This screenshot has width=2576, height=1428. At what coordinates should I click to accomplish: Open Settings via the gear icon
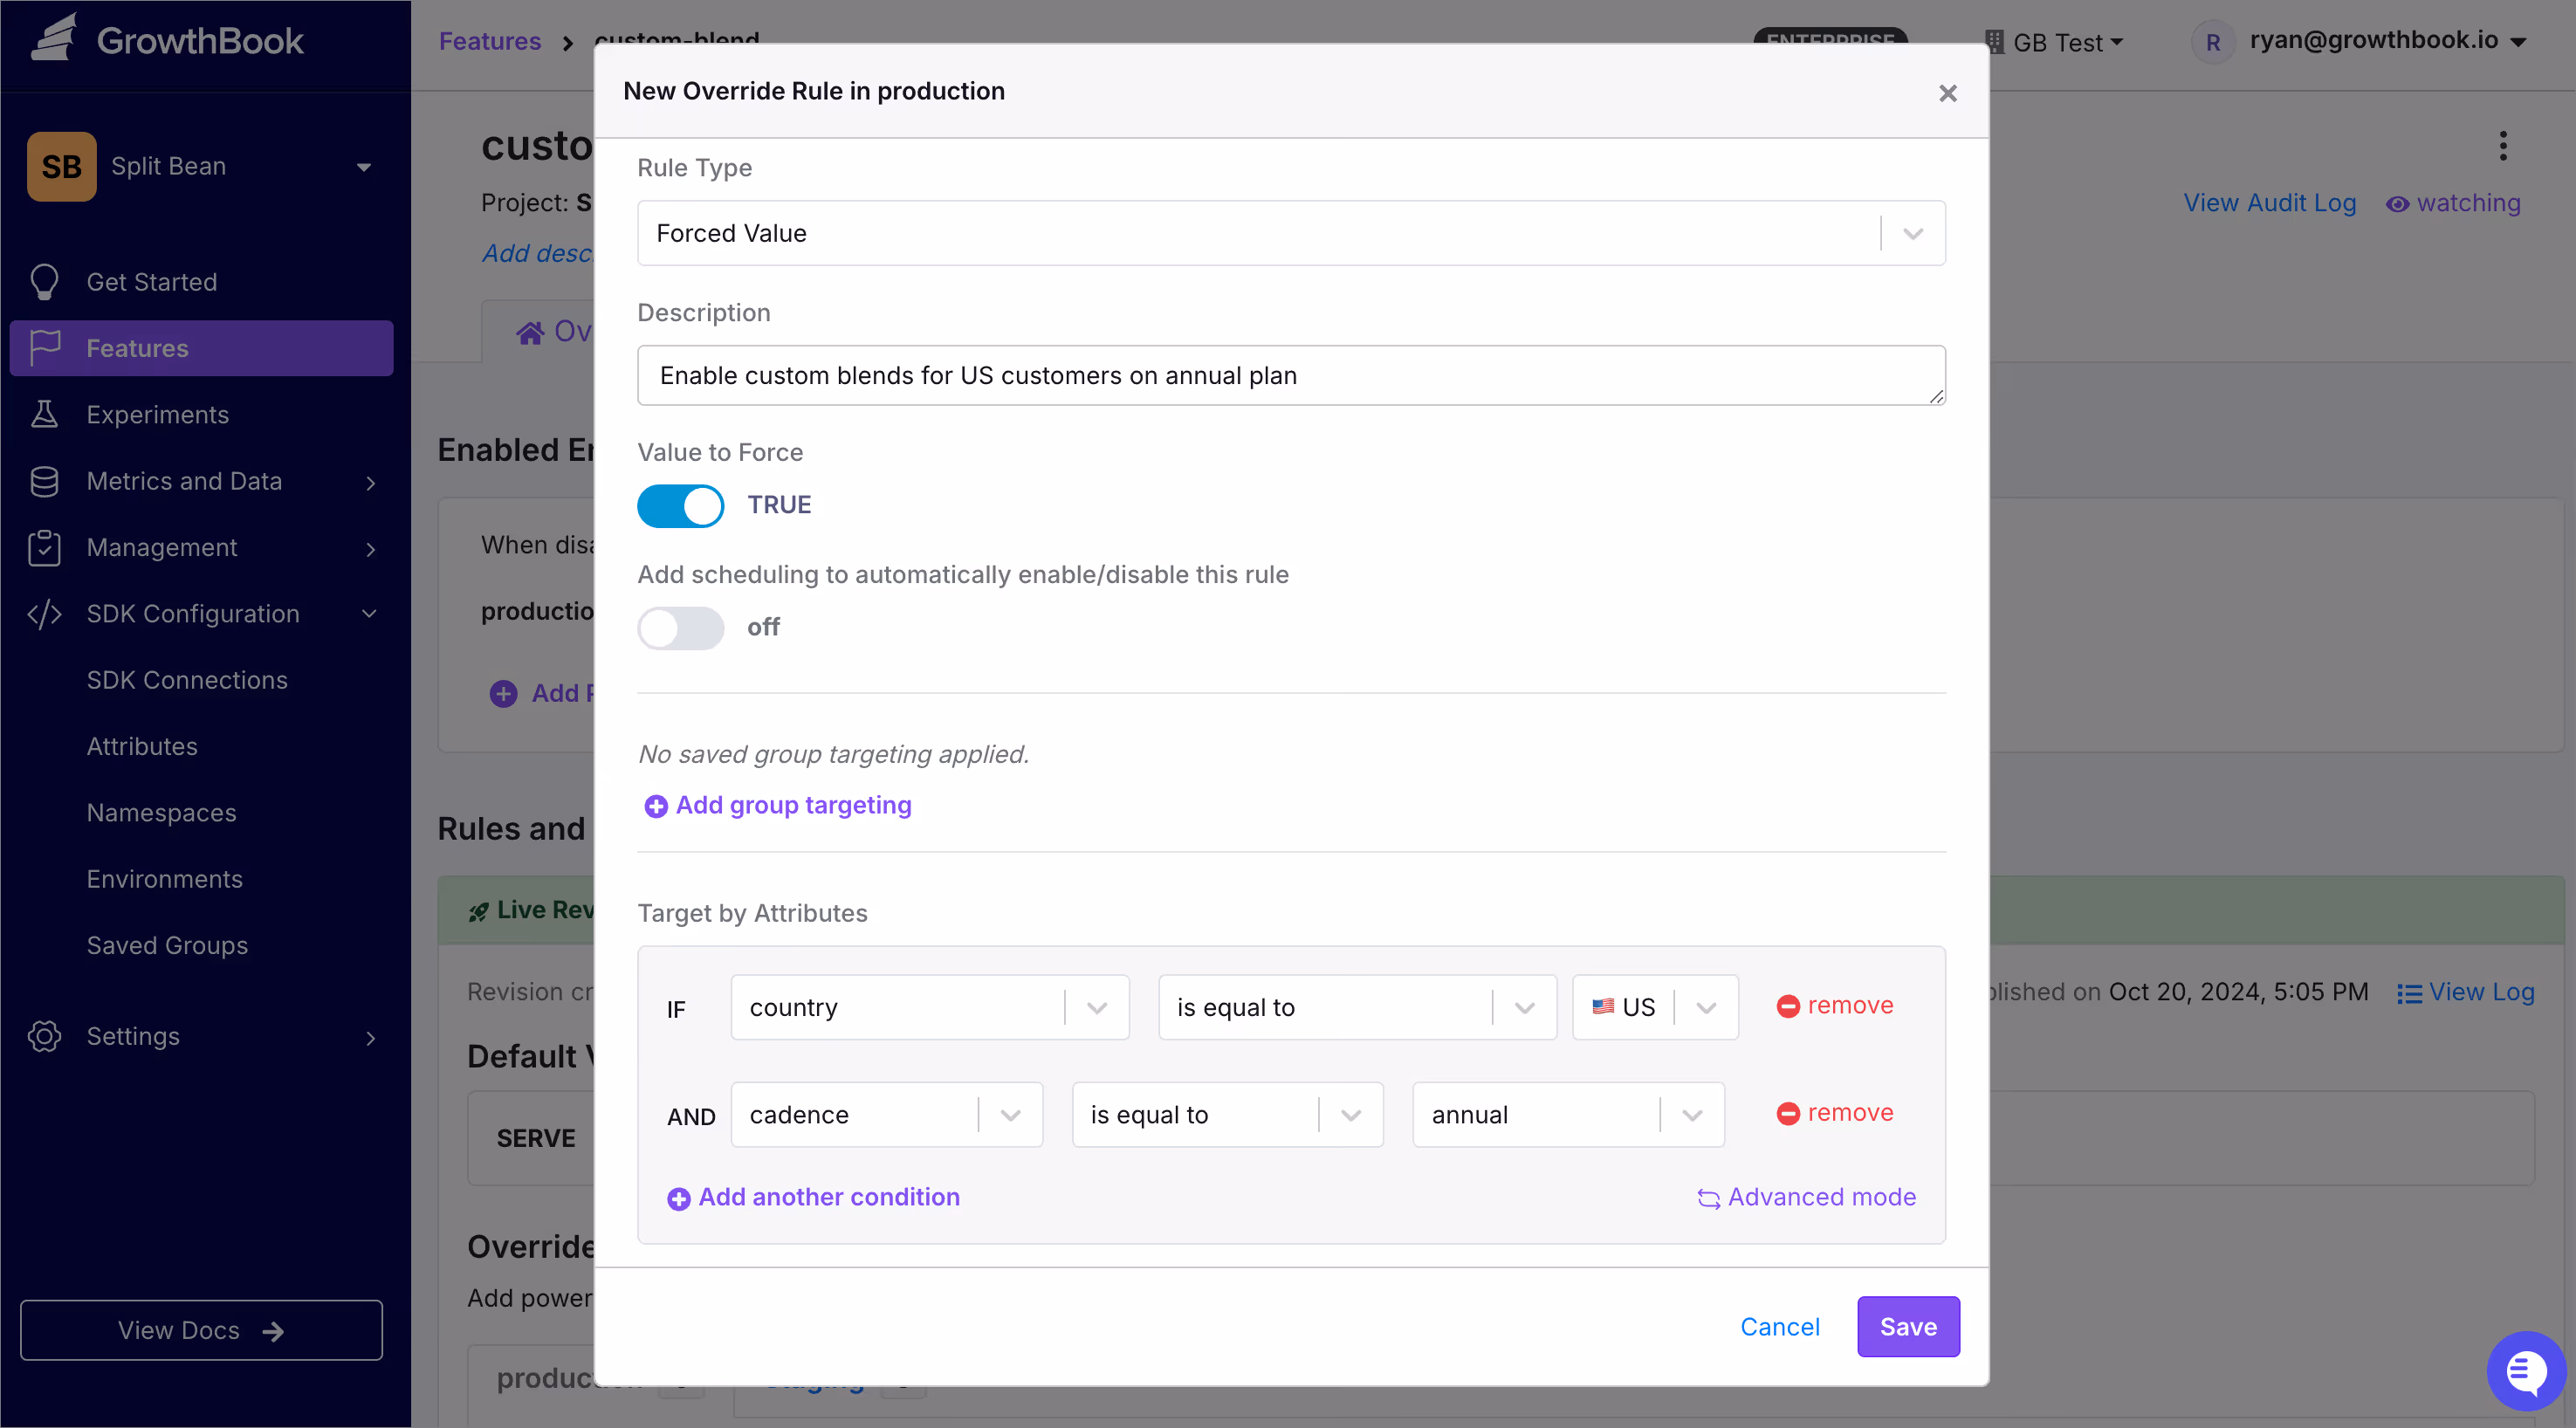click(43, 1037)
